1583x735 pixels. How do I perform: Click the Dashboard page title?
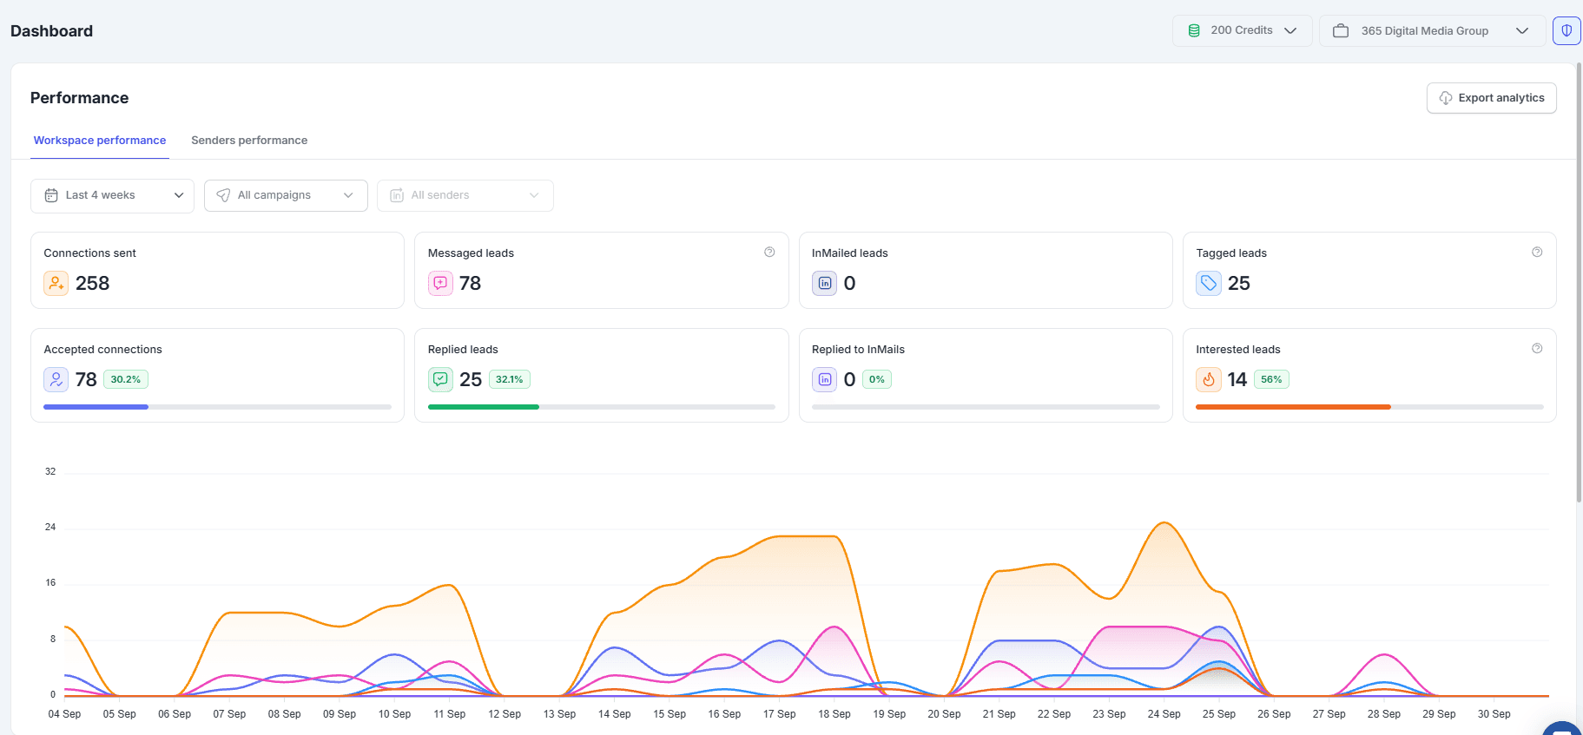[x=51, y=31]
